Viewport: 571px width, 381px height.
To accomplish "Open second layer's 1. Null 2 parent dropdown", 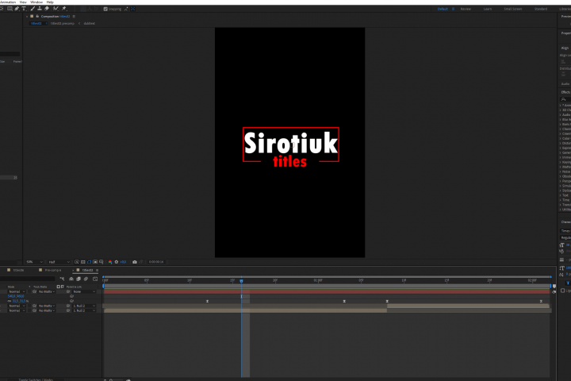I will coord(84,306).
